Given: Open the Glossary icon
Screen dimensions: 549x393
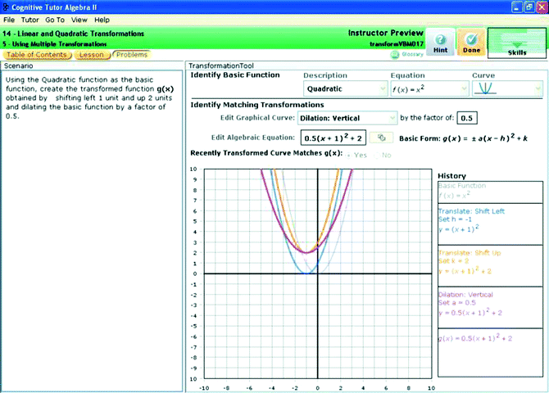Looking at the screenshot, I should pos(395,55).
